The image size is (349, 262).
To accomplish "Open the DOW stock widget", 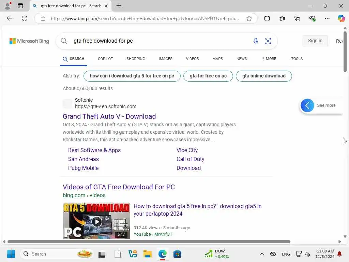I will [x=216, y=254].
